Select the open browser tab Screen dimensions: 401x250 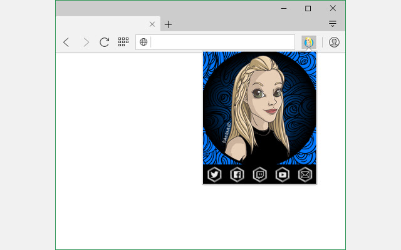[108, 24]
